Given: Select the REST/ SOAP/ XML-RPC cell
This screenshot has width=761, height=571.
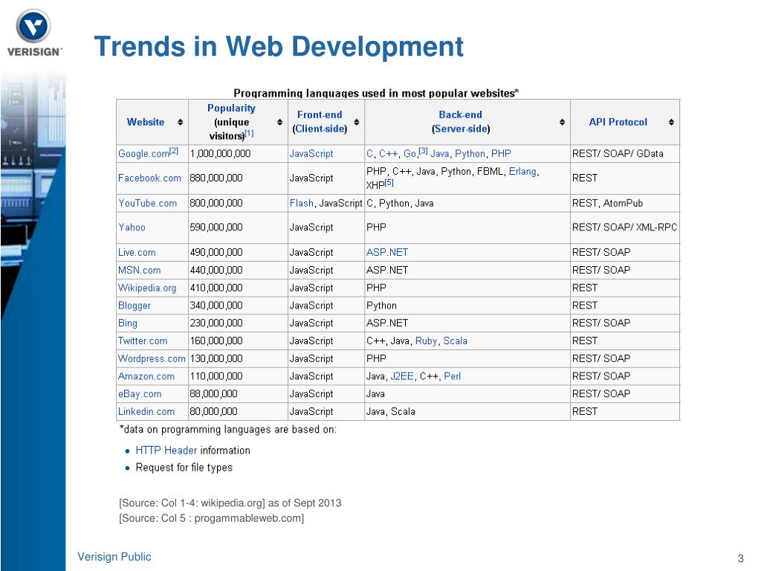Looking at the screenshot, I should [624, 228].
